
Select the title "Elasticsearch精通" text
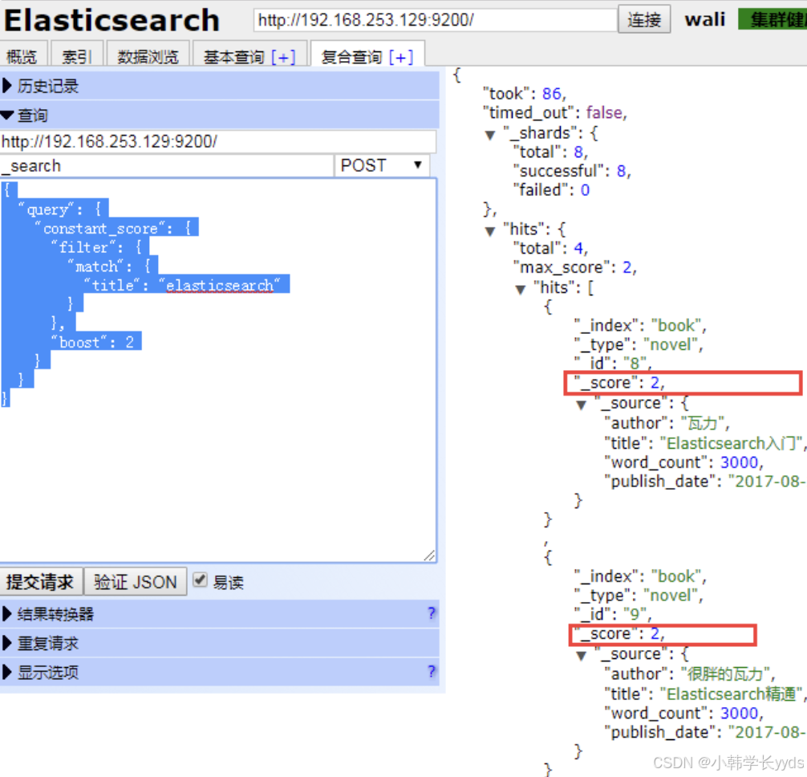point(731,694)
